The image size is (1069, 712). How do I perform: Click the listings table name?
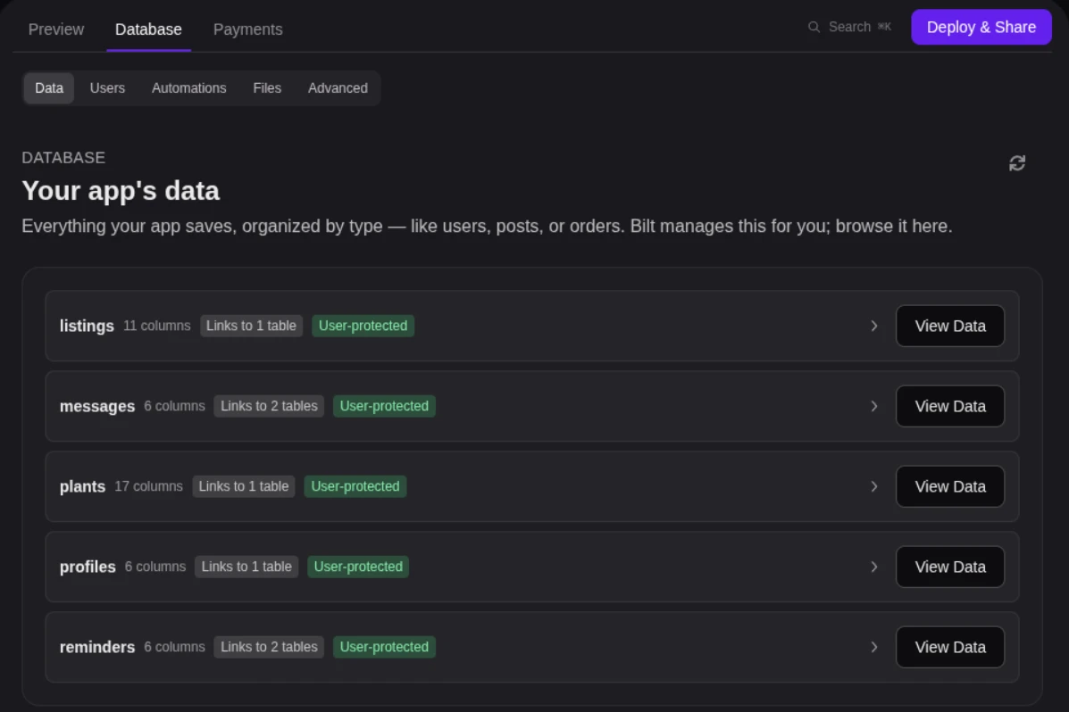click(87, 327)
